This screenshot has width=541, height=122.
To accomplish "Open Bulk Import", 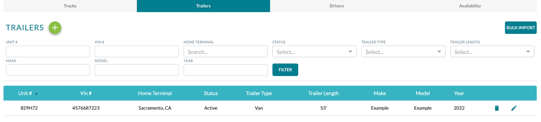I will [x=521, y=28].
